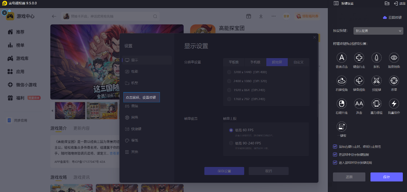This screenshot has width=407, height=192.
Task: Switch to the 平板版 resolution tab
Action: [234, 62]
